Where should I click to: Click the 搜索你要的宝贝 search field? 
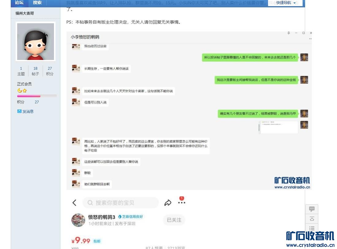[121, 203]
